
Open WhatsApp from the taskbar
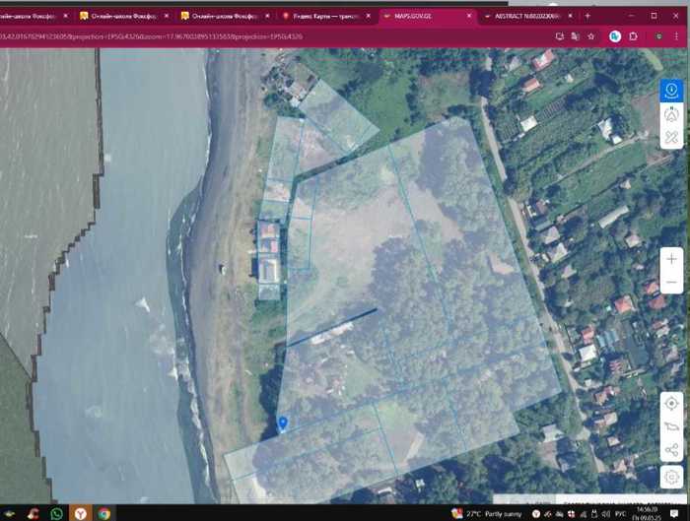(x=56, y=513)
